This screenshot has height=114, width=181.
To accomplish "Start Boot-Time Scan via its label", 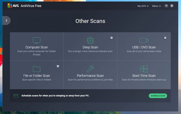I will [x=144, y=76].
